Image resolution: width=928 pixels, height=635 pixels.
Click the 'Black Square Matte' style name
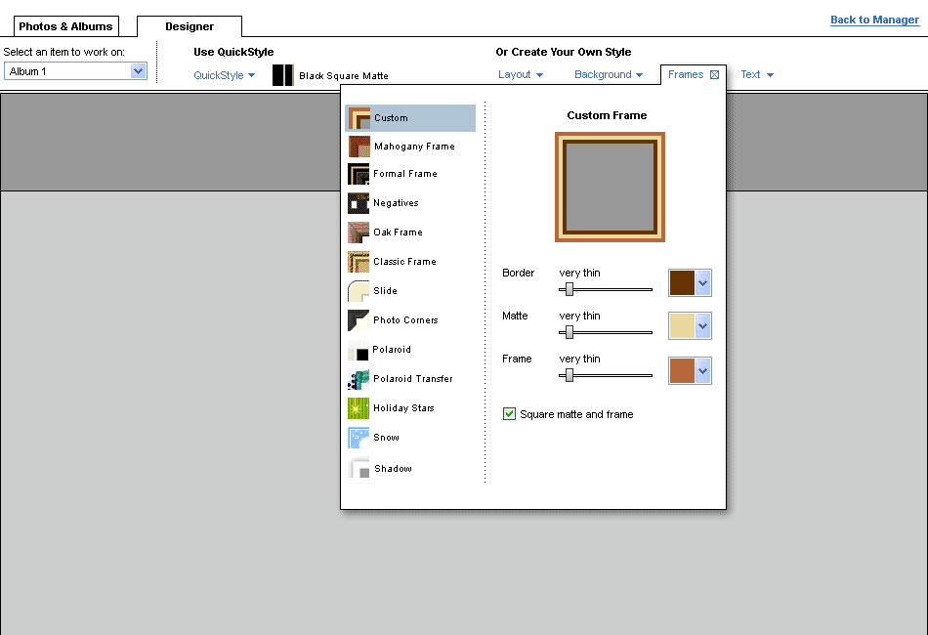tap(344, 76)
